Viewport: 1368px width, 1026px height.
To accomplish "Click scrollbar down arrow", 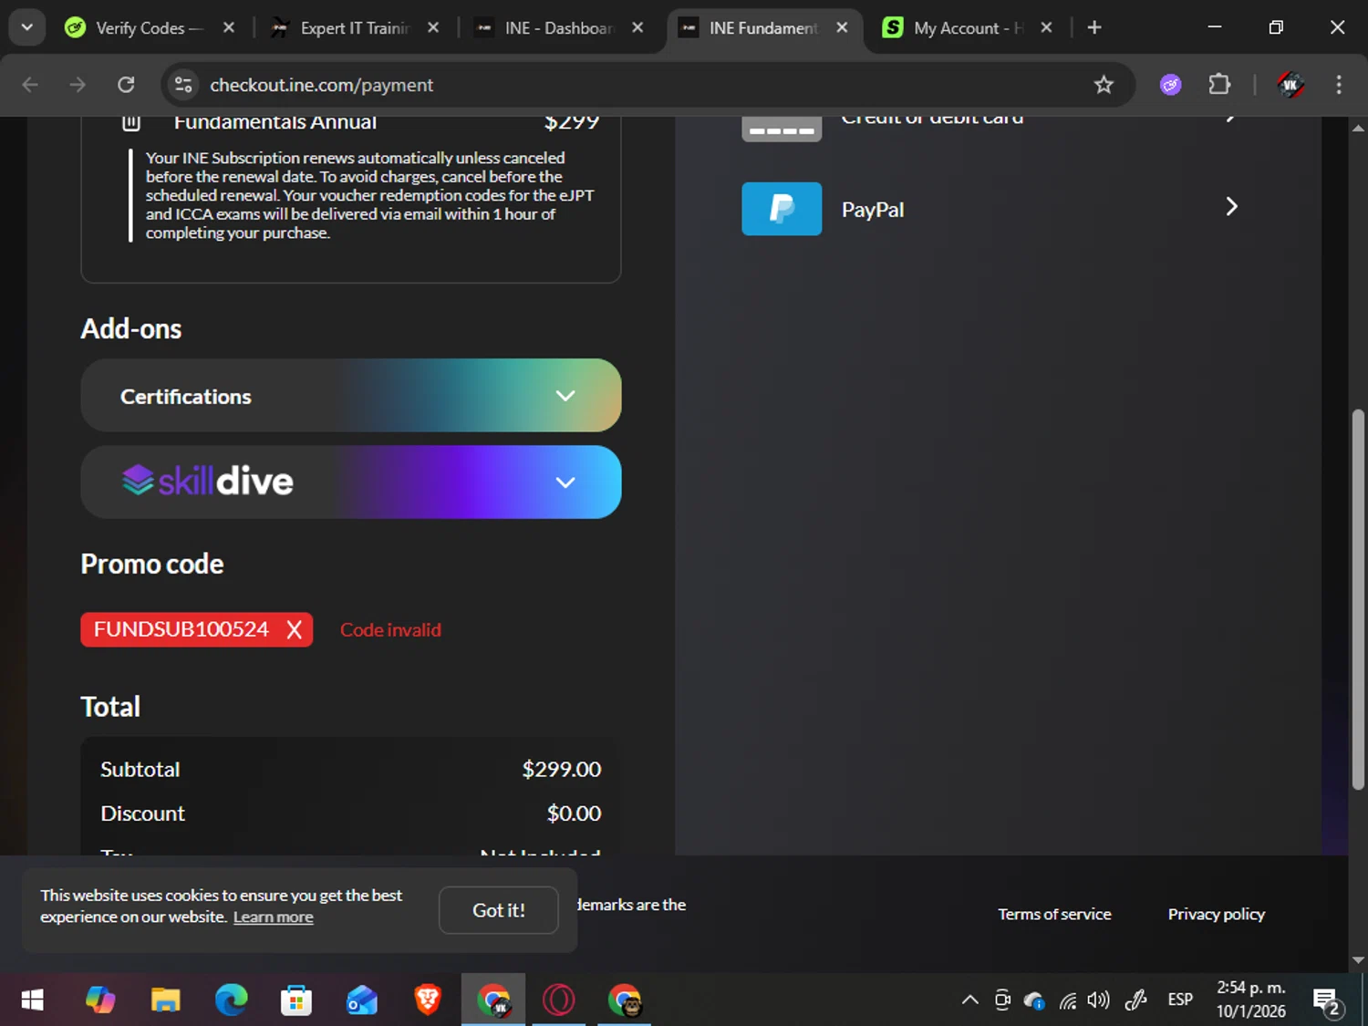I will pos(1359,959).
